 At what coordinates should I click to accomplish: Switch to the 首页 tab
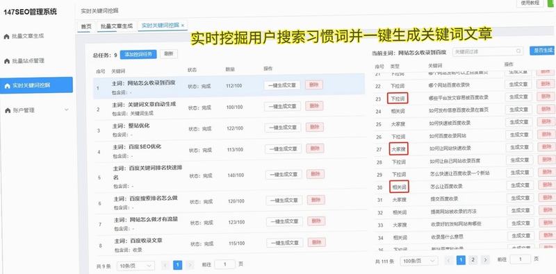pos(86,26)
